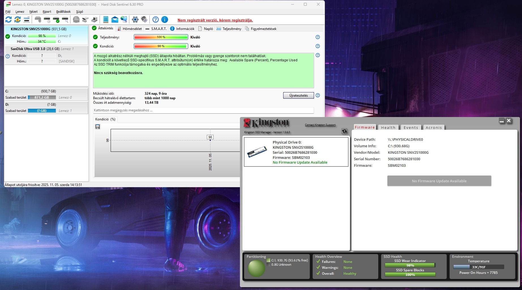Screen dimensions: 522x290
Task: Open the Riport menu
Action: point(47,12)
